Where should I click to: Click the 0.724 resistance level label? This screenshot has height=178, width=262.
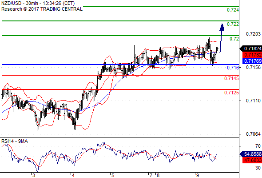point(233,10)
